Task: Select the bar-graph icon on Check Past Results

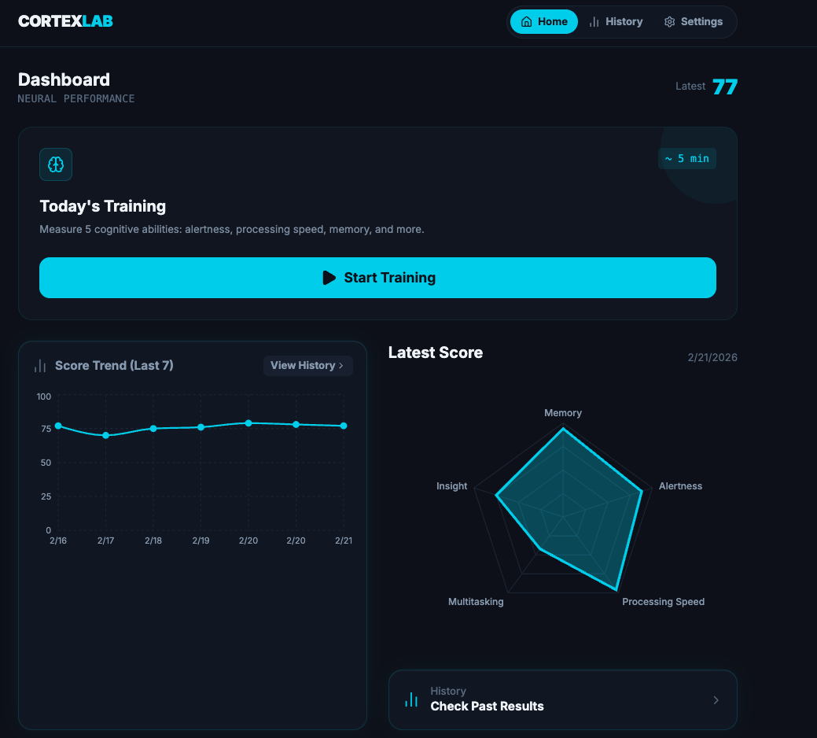Action: pos(410,699)
